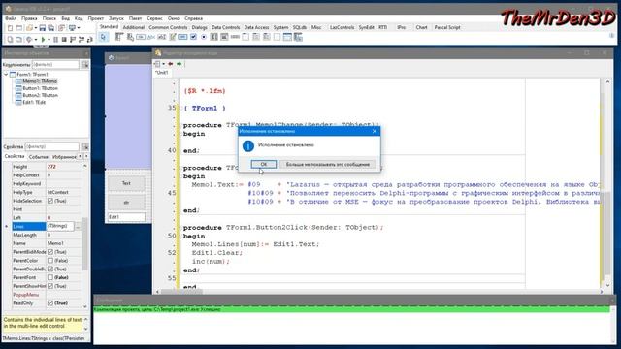The width and height of the screenshot is (621, 349).
Task: Click the New Unit toolbar icon
Action: 10,28
